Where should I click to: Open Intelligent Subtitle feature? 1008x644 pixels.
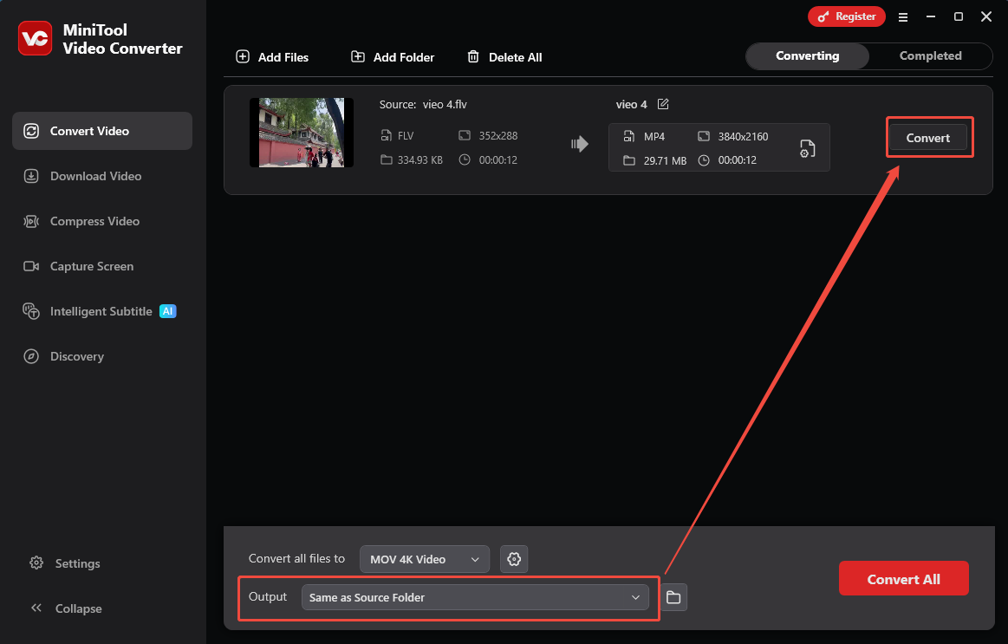point(30,311)
